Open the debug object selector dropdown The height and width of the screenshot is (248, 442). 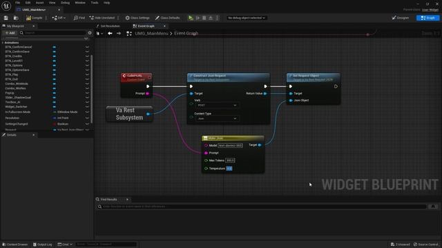click(x=247, y=18)
